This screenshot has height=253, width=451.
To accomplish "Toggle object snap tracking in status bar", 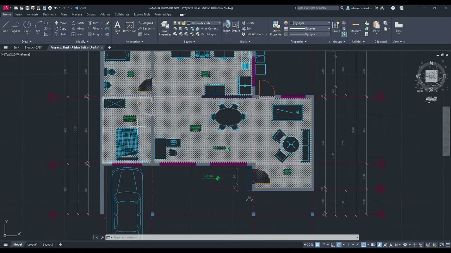I will (358, 245).
